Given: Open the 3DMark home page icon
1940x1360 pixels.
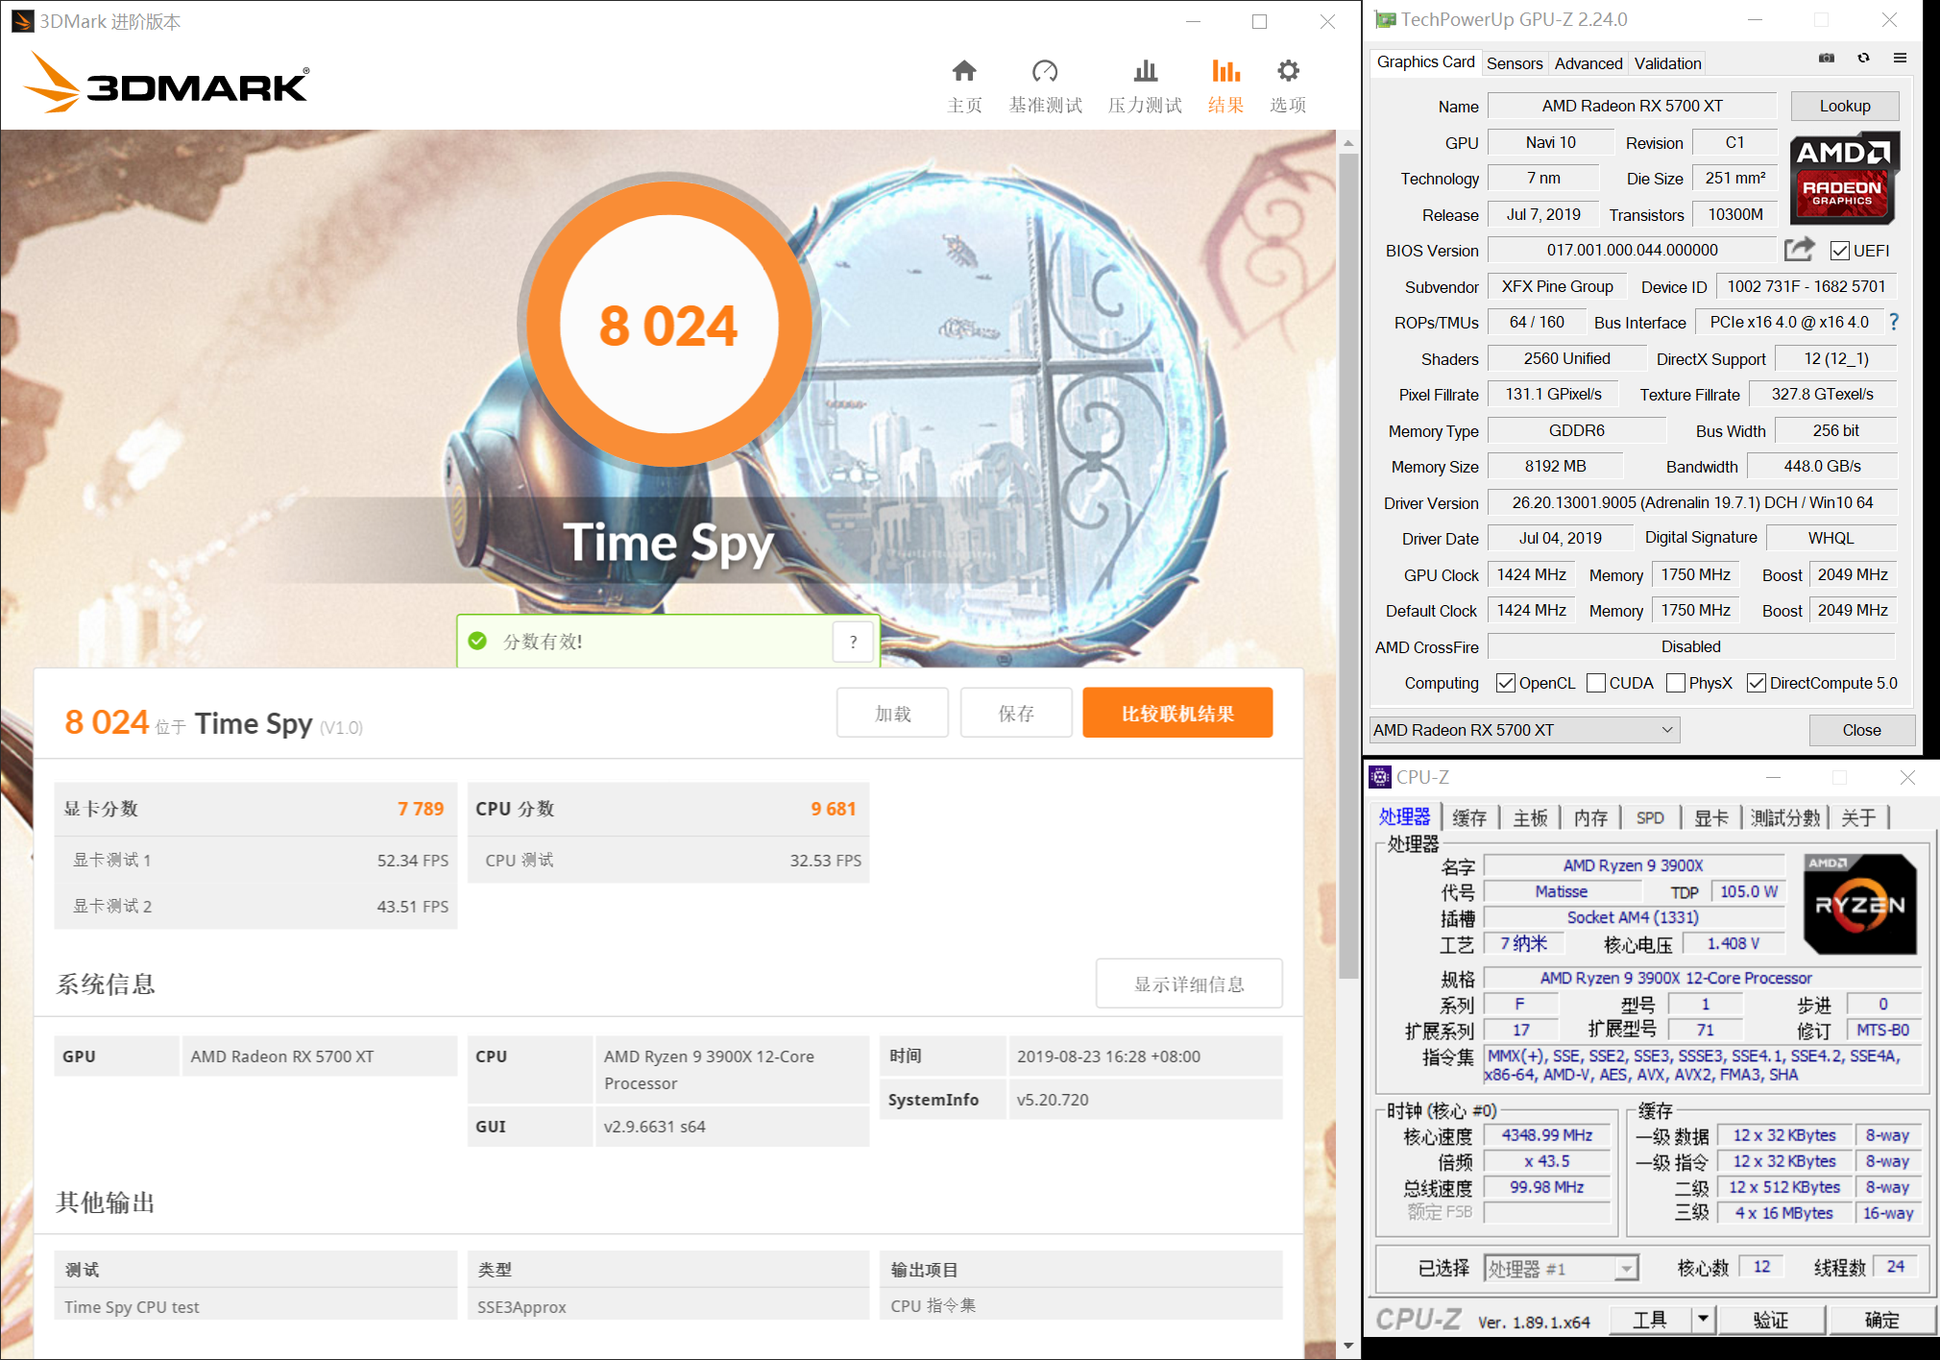Looking at the screenshot, I should point(964,72).
